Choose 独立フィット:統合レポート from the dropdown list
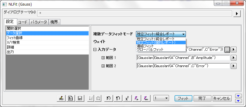246x107 pixels. tap(161, 39)
